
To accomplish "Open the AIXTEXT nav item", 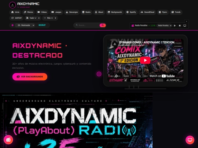I will click(16, 18).
